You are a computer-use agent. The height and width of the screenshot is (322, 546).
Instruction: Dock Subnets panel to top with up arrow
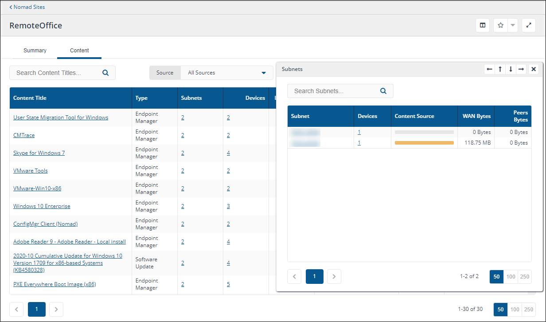(500, 69)
